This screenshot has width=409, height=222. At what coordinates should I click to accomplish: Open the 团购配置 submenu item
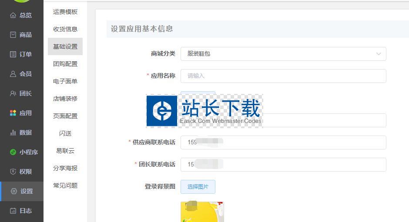pos(65,64)
